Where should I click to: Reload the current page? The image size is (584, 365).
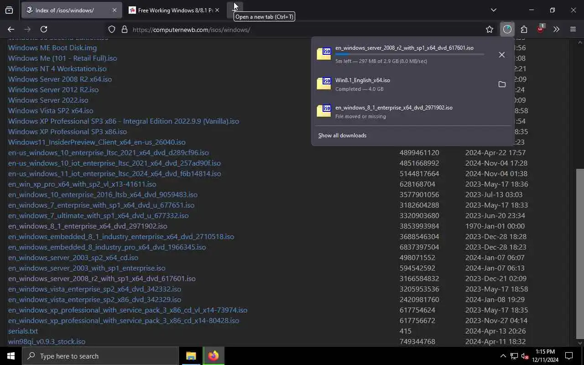44,29
